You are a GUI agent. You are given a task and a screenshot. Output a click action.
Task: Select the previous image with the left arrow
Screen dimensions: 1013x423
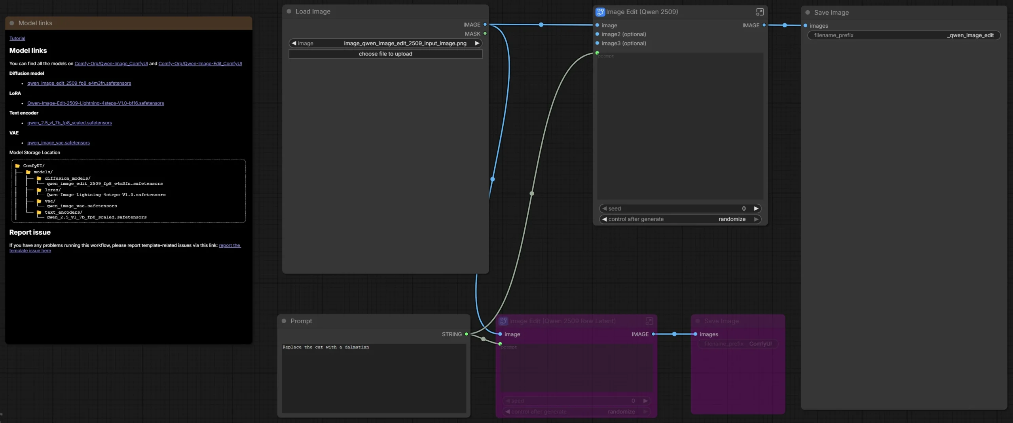click(294, 43)
